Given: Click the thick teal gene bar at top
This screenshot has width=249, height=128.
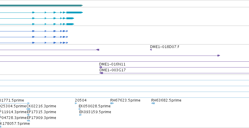Looking at the screenshot, I should [x=41, y=6].
